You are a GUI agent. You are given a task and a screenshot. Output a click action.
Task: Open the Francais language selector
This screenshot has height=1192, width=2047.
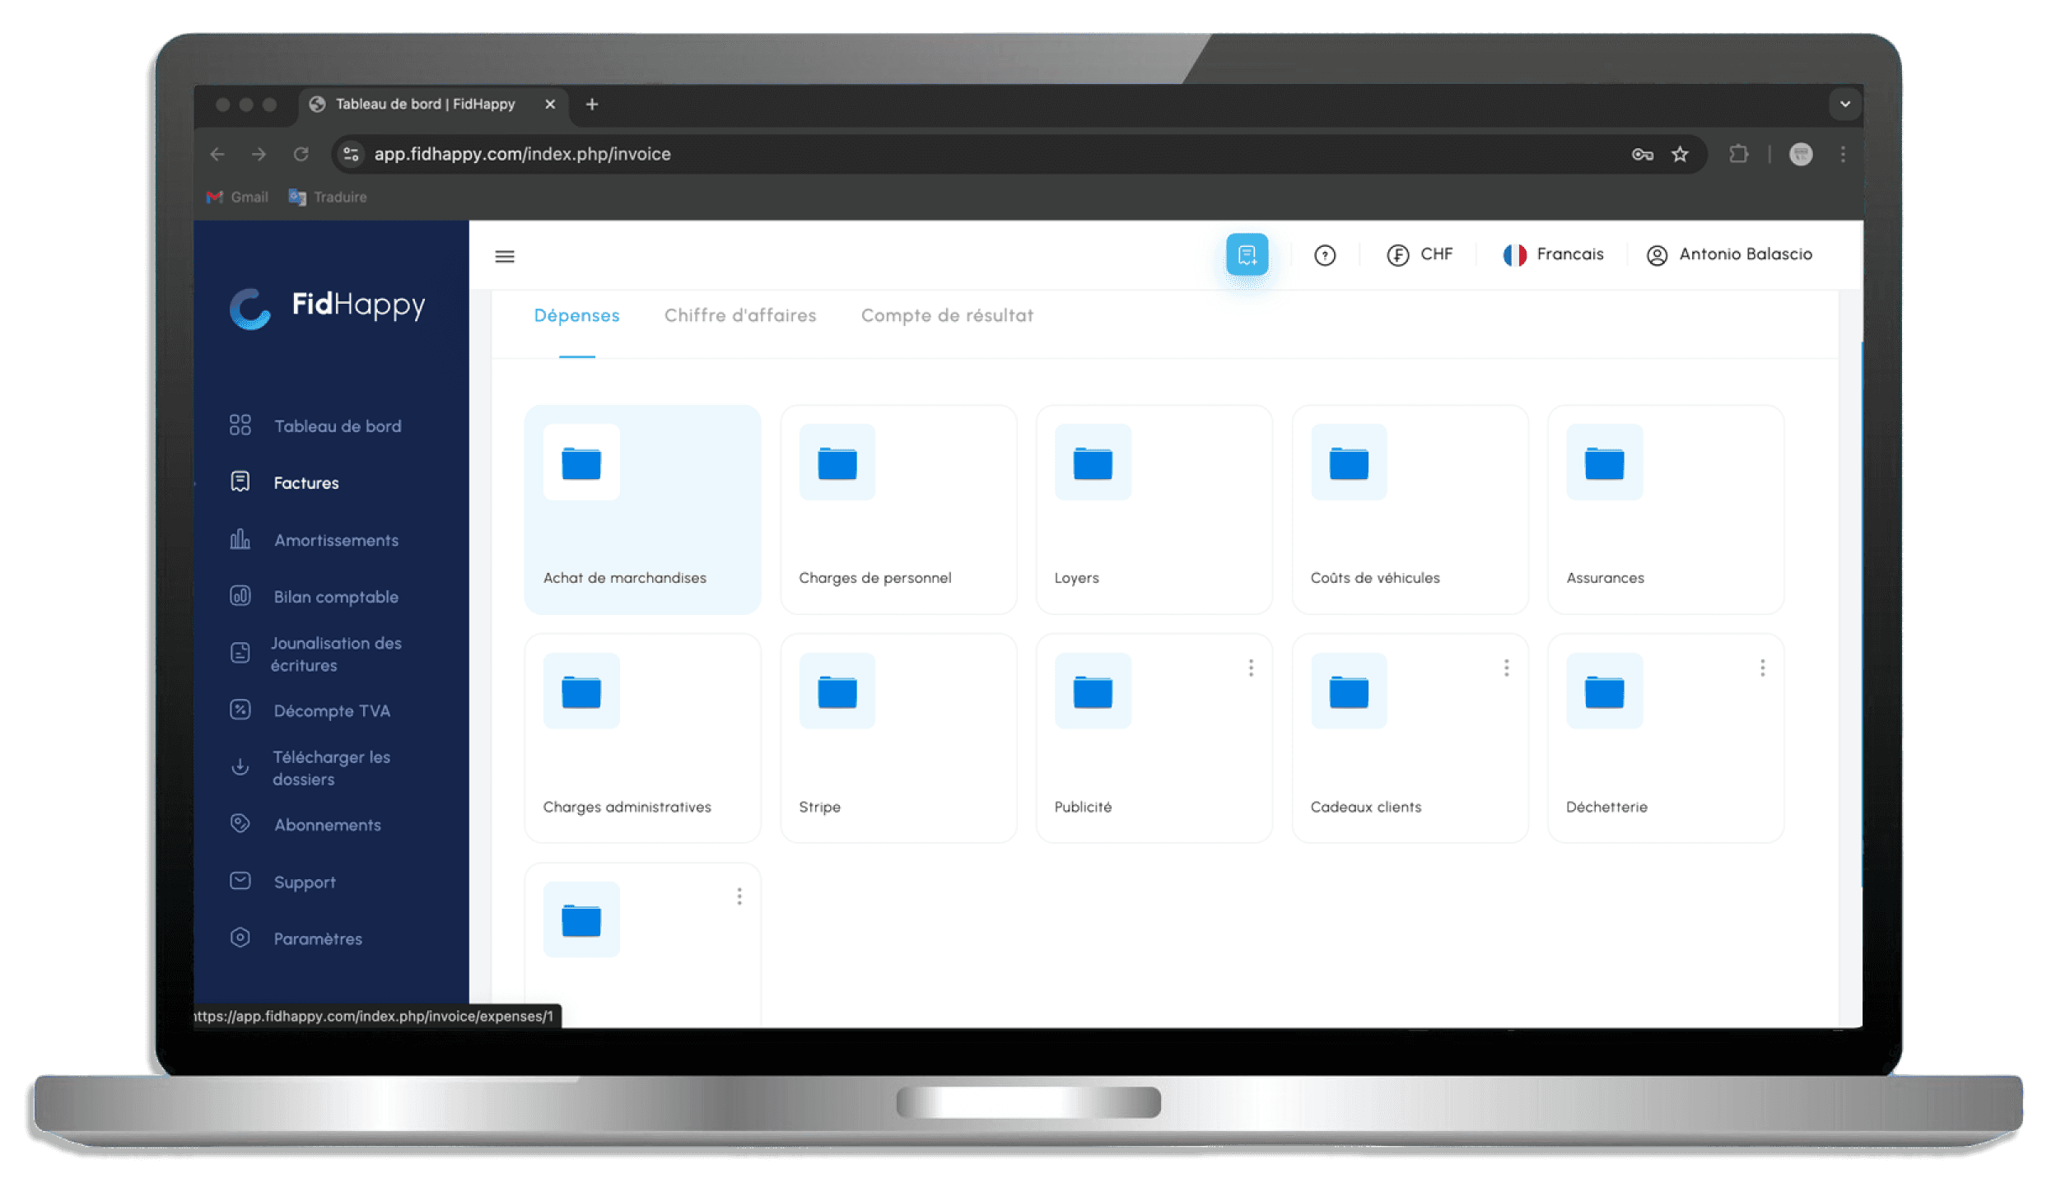point(1554,254)
